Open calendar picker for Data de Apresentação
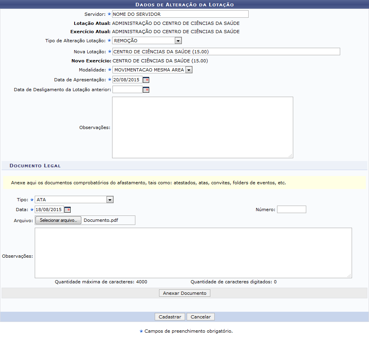This screenshot has width=369, height=337. [x=146, y=80]
